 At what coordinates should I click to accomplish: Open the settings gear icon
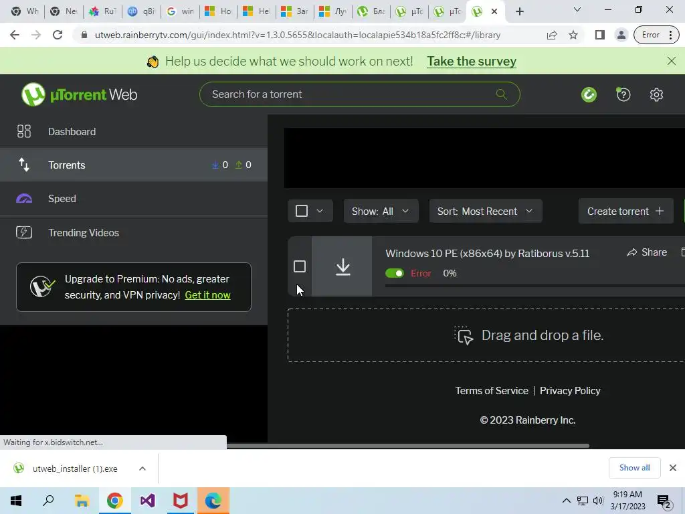tap(656, 94)
